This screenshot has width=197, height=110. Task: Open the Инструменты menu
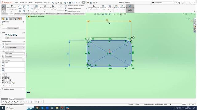(38, 3)
